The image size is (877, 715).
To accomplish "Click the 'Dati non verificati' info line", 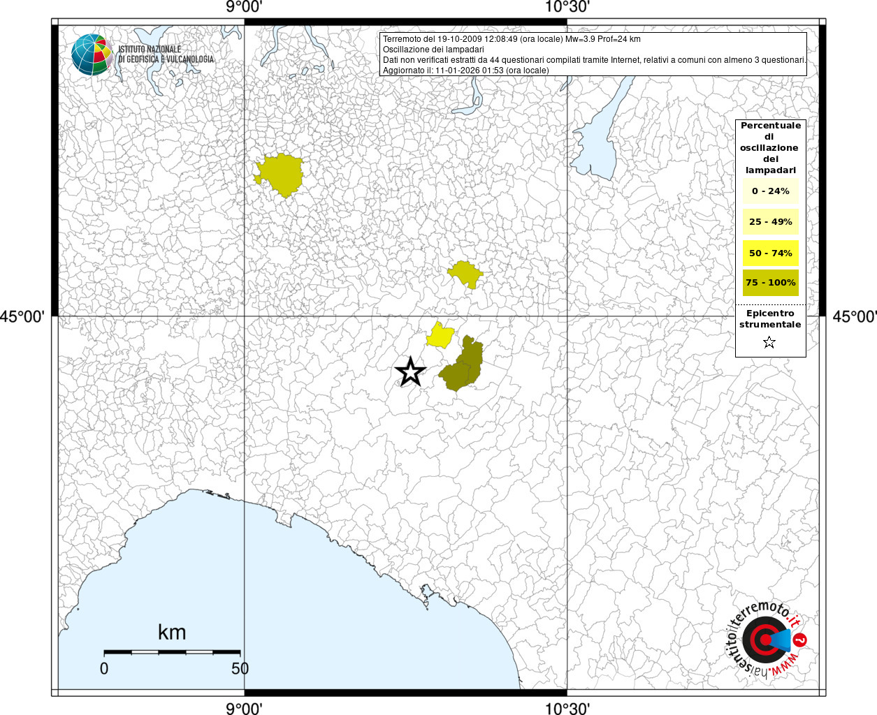I will tap(594, 60).
